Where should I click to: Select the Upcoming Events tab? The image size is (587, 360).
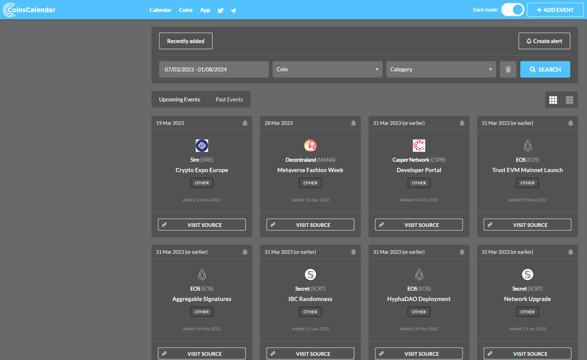click(x=179, y=99)
